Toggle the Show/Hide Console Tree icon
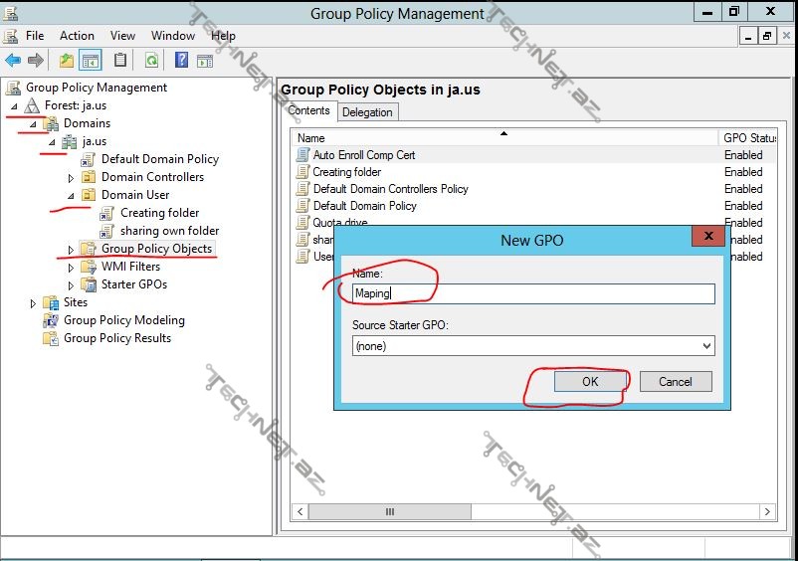The image size is (798, 561). (x=91, y=61)
